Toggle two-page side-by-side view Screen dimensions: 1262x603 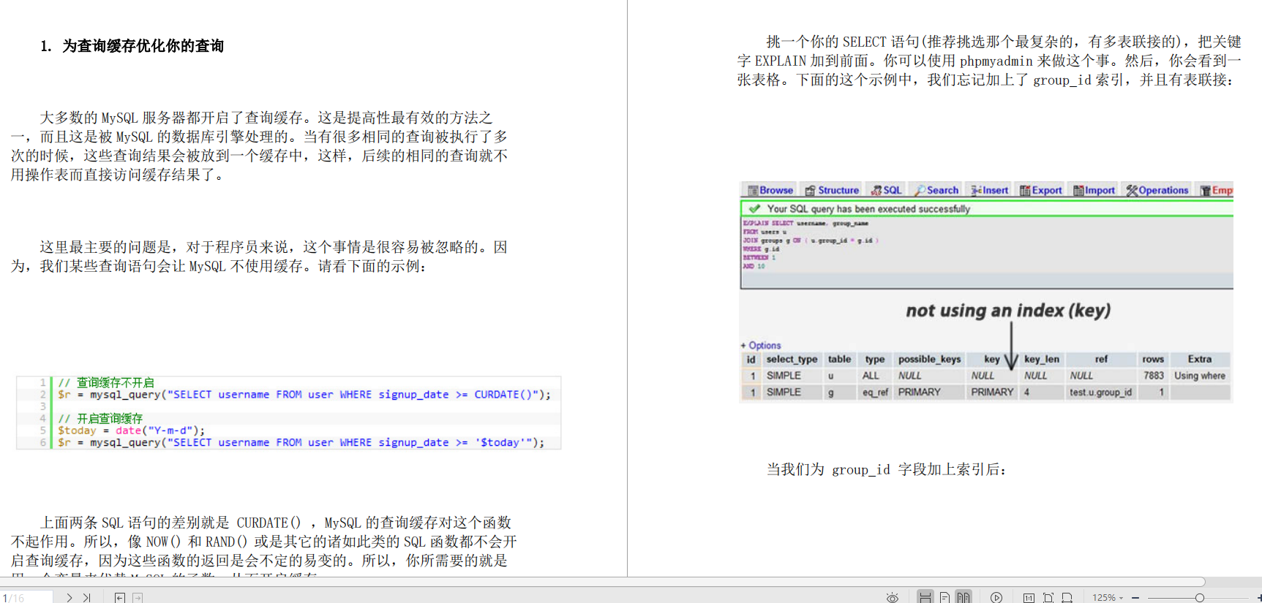964,597
